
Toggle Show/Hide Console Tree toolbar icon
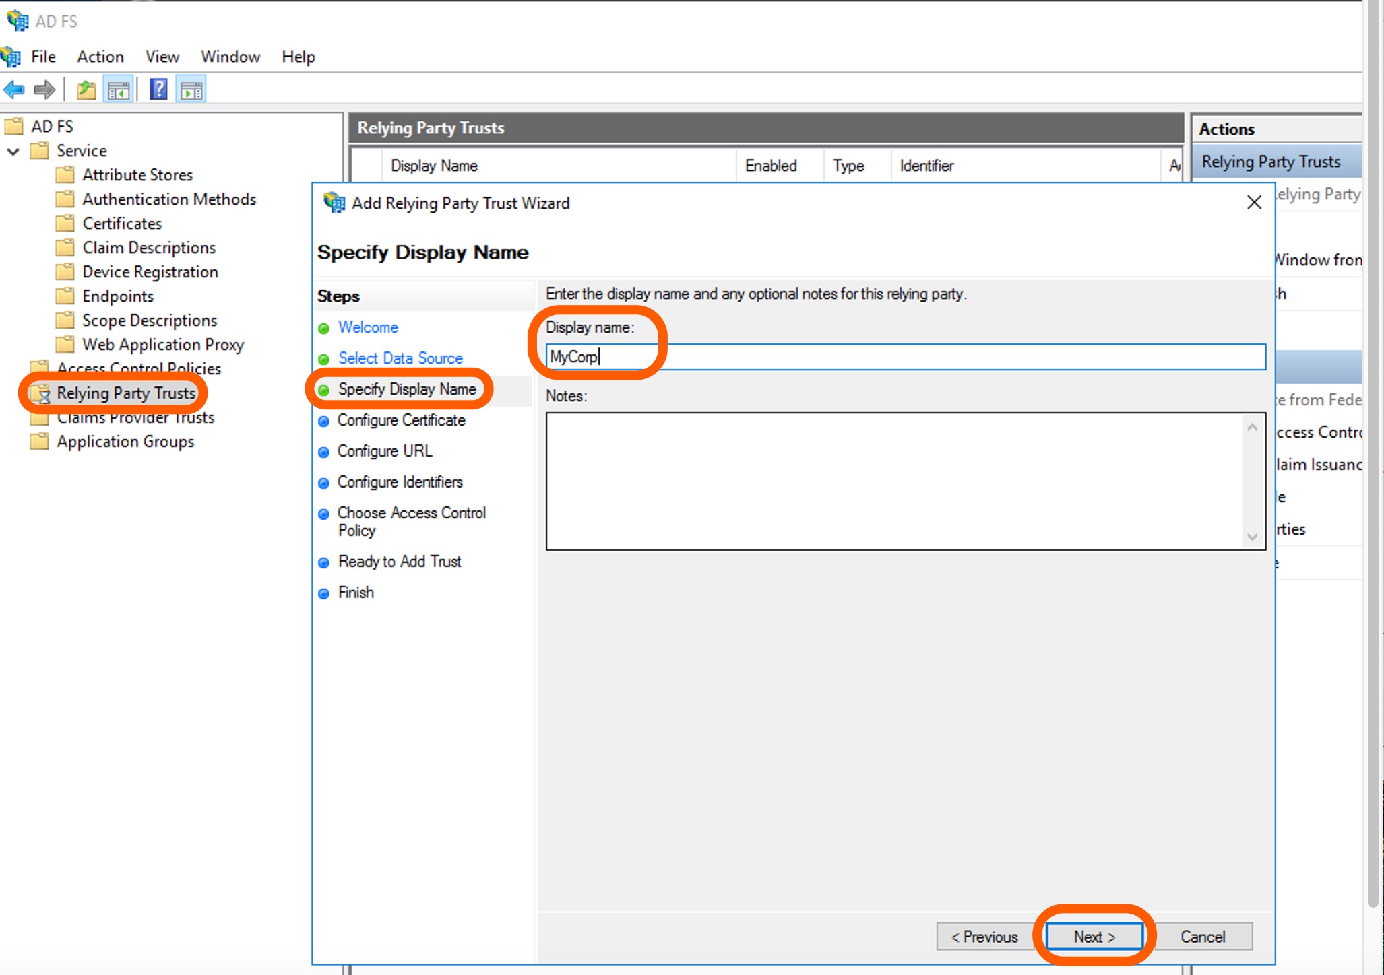tap(119, 90)
